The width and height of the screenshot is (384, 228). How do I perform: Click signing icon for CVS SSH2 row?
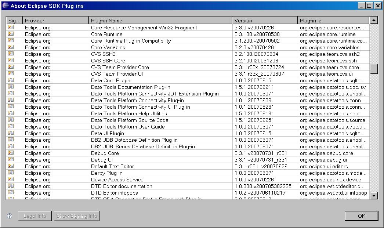(11, 54)
